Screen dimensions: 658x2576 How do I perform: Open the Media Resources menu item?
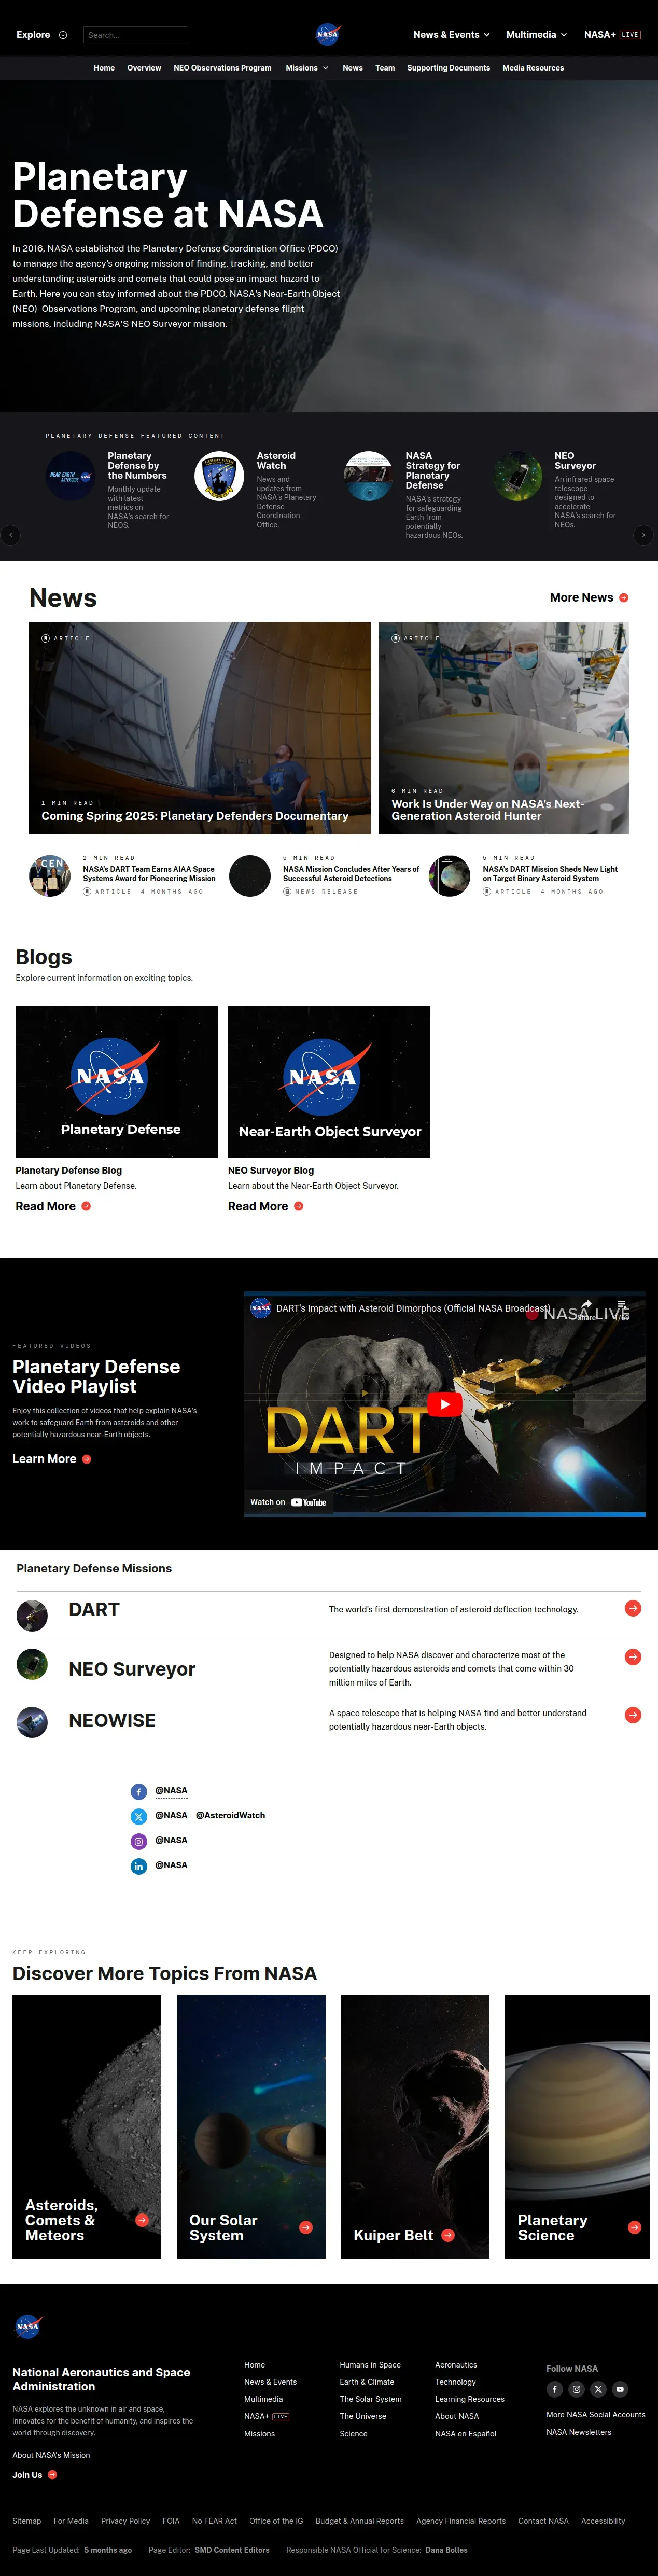click(533, 68)
